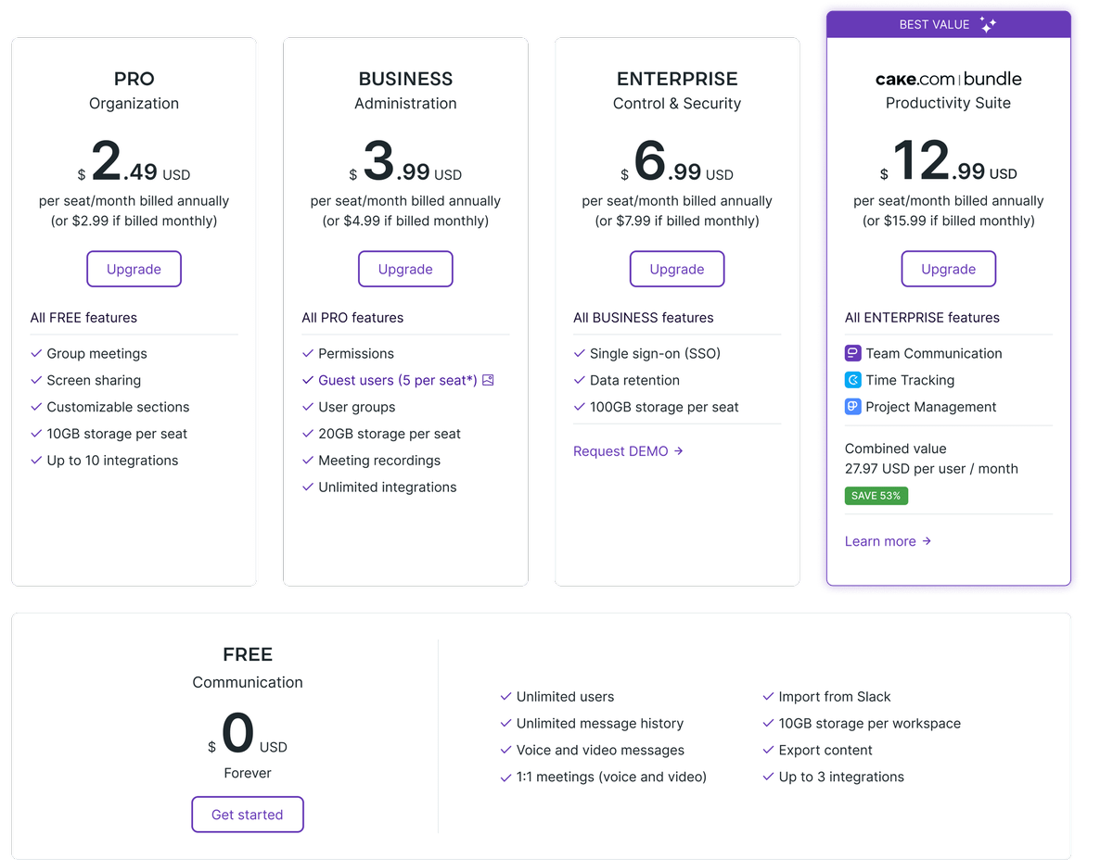1113x860 pixels.
Task: Click the BEST VALUE purple banner
Action: click(x=949, y=25)
